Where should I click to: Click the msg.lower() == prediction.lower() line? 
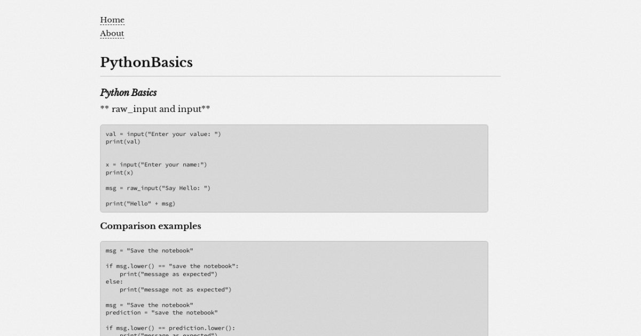click(170, 329)
